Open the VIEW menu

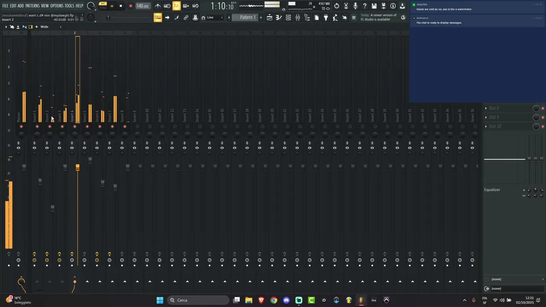45,6
